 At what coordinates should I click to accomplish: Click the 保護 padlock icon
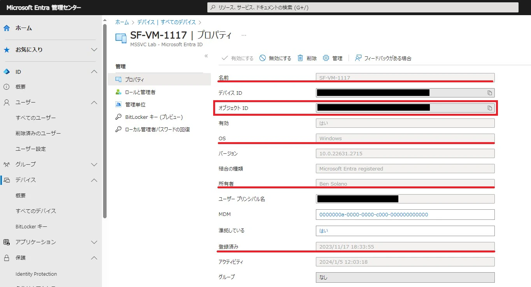(7, 257)
